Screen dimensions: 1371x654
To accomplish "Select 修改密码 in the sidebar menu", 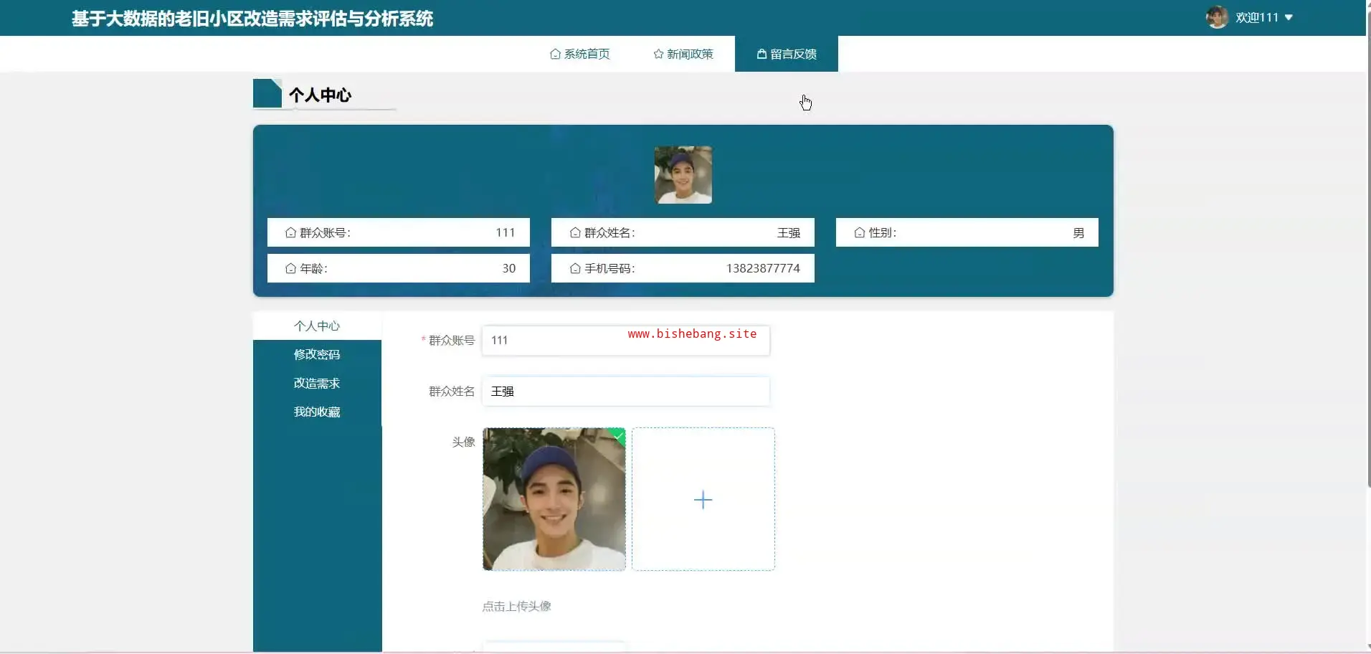I will (317, 354).
